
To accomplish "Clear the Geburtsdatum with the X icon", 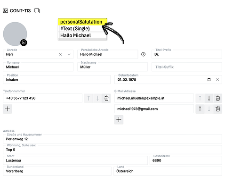I will [x=217, y=80].
